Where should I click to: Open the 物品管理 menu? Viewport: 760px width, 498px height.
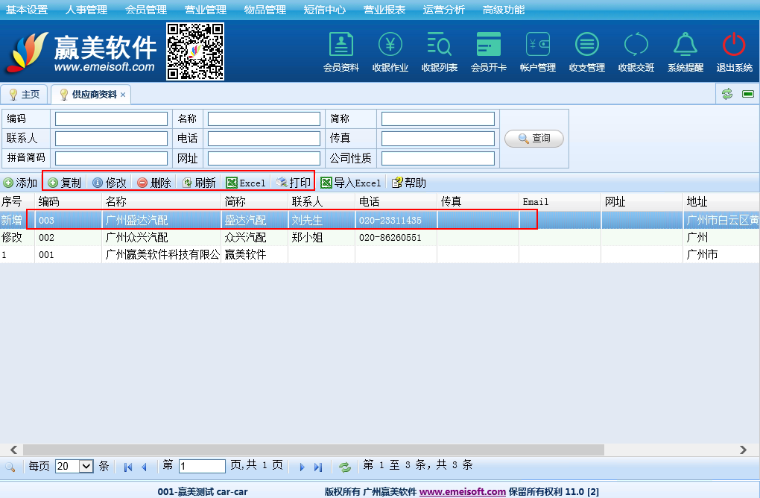[265, 10]
